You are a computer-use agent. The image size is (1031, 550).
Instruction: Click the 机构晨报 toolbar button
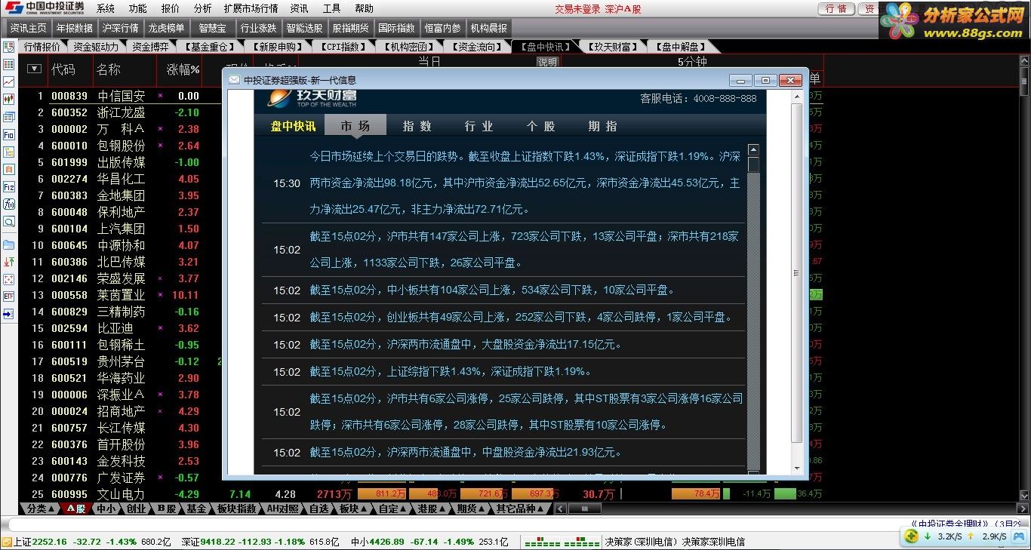(489, 28)
